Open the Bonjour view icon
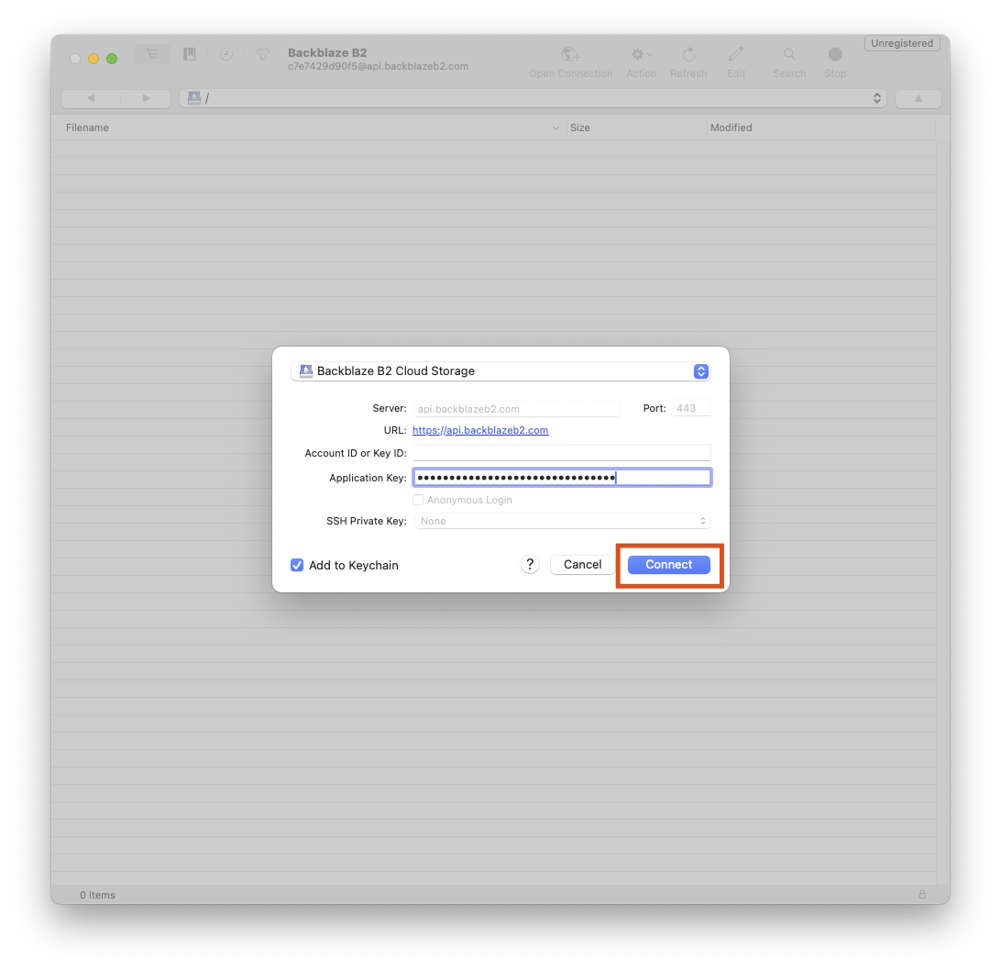Viewport: 1001px width, 972px height. coord(262,55)
